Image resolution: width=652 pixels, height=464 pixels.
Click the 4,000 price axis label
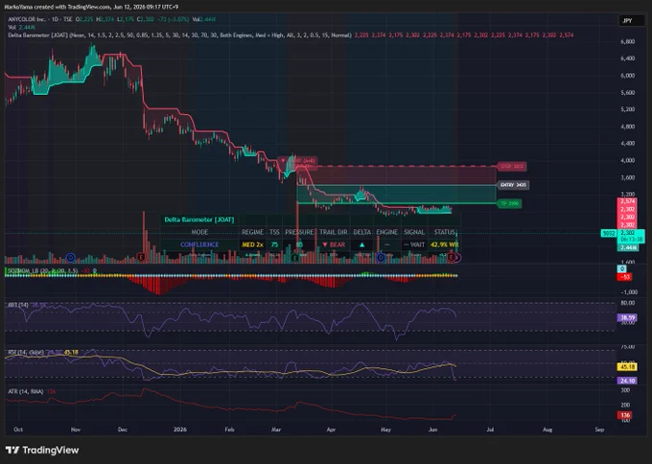(x=627, y=160)
